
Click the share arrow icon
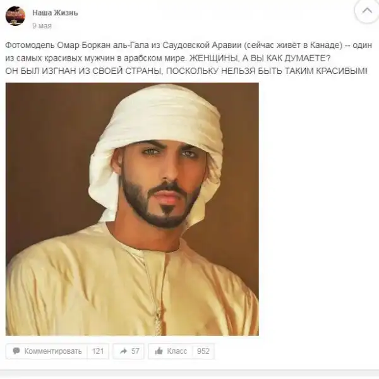[124, 351]
